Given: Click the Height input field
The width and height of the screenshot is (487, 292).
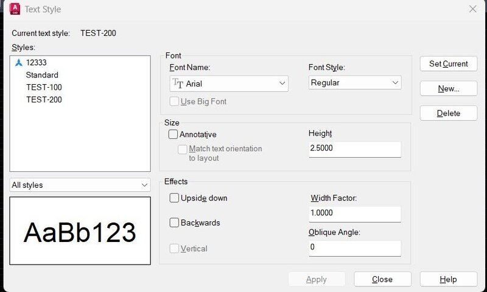Looking at the screenshot, I should coord(355,149).
